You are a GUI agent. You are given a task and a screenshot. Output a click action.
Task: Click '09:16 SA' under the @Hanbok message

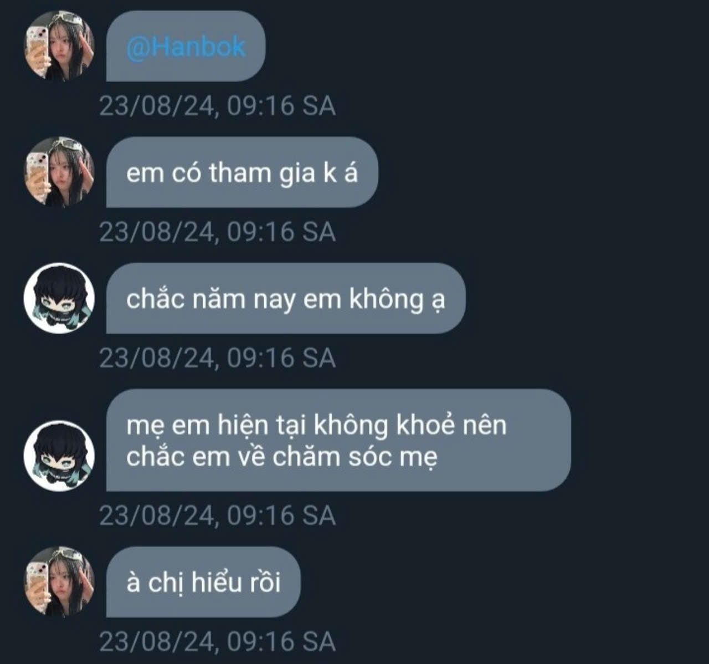[281, 106]
